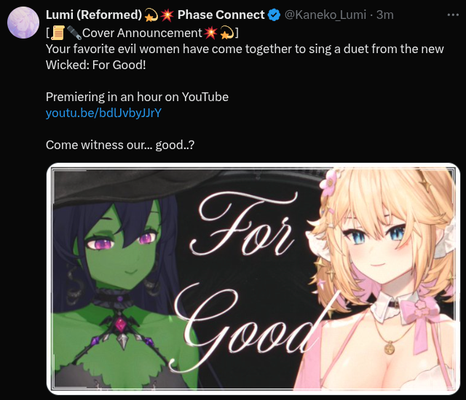
Task: Click the blue verified badge
Action: tap(274, 15)
